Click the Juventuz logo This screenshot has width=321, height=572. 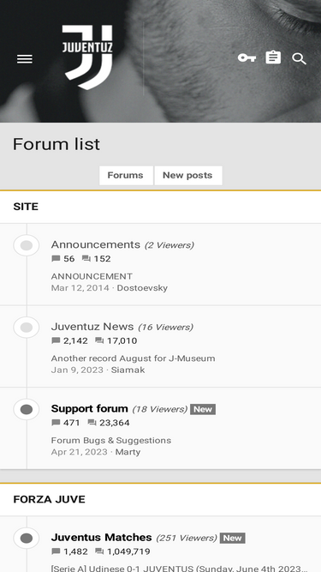click(x=87, y=57)
